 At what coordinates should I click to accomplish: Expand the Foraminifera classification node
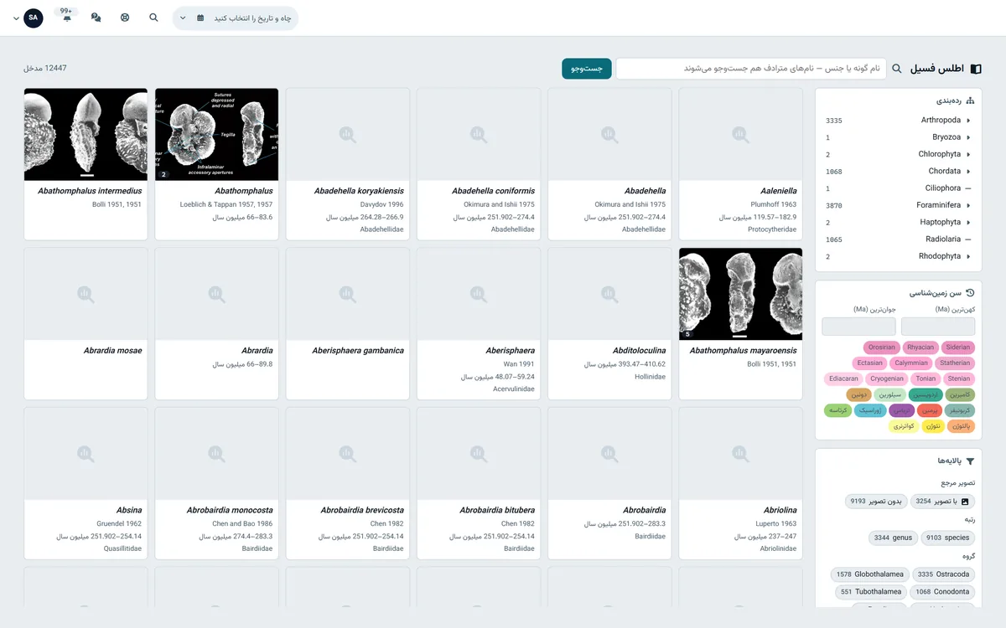pyautogui.click(x=968, y=205)
